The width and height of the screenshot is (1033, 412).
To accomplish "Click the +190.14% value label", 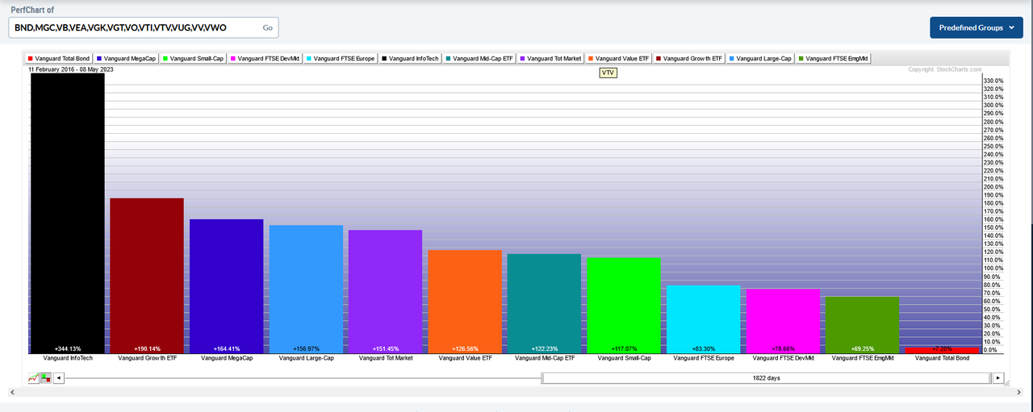I will [x=147, y=348].
